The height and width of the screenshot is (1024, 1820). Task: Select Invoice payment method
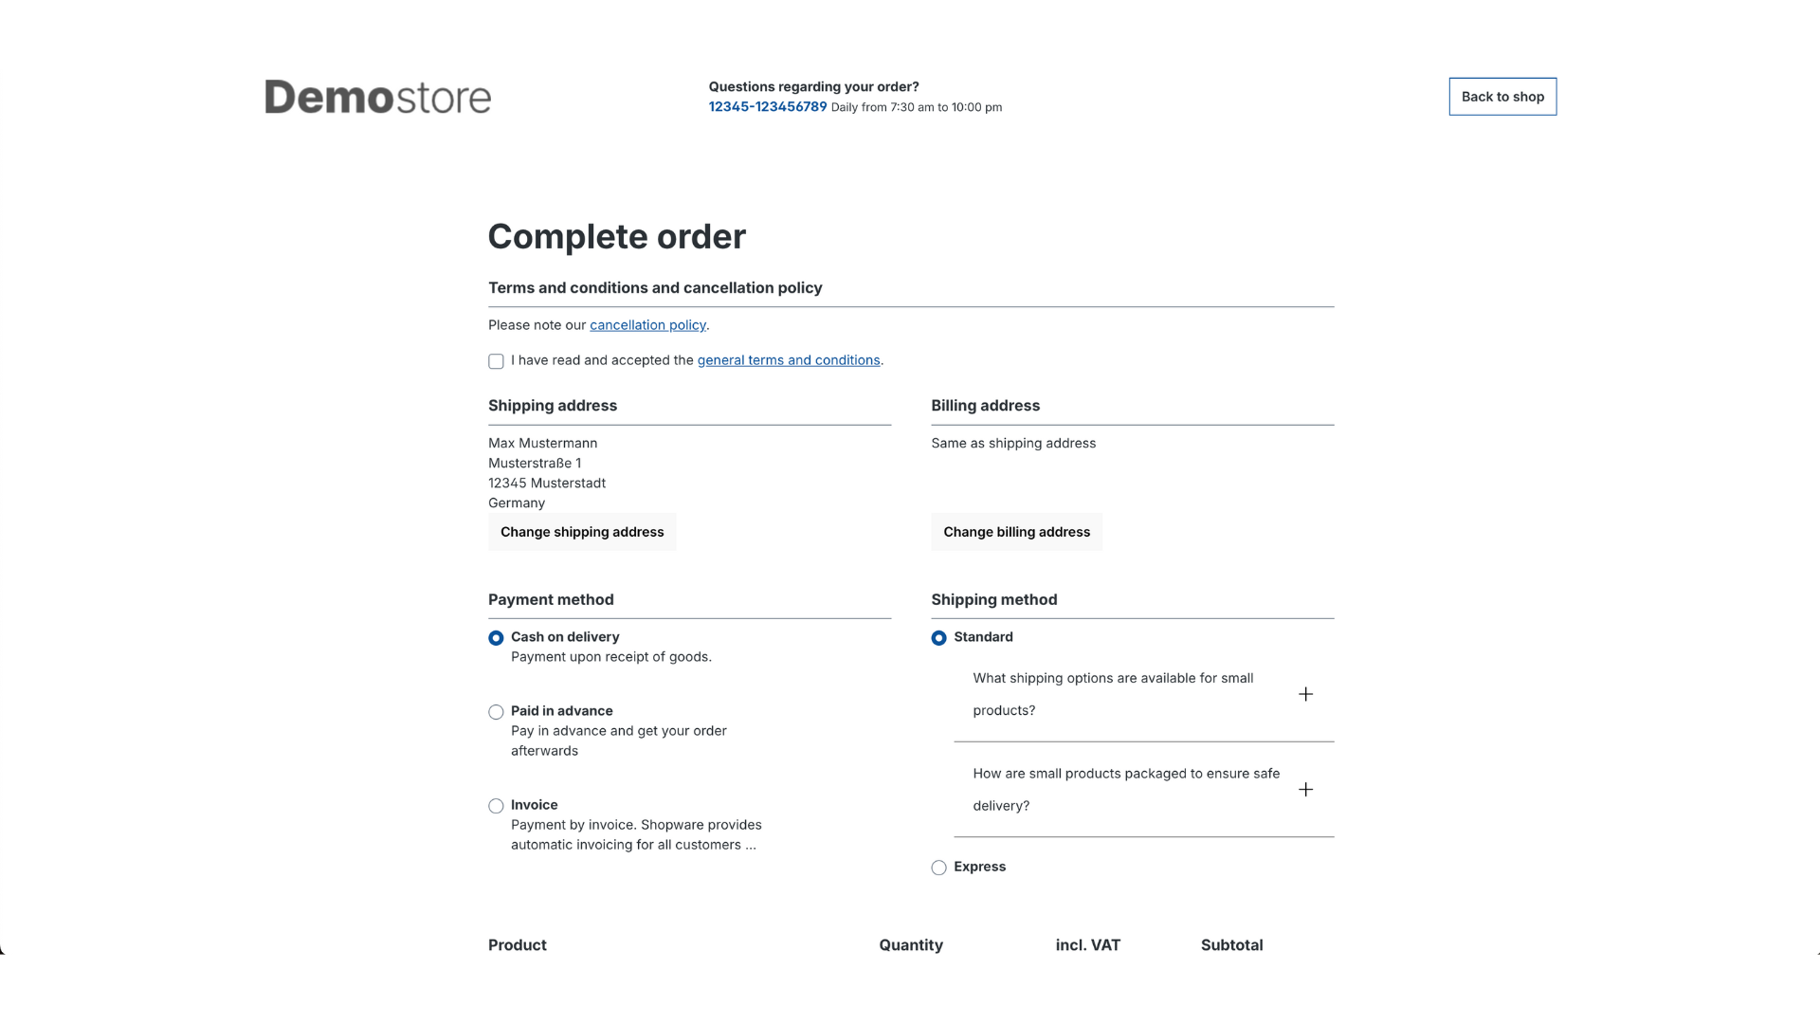(x=496, y=806)
